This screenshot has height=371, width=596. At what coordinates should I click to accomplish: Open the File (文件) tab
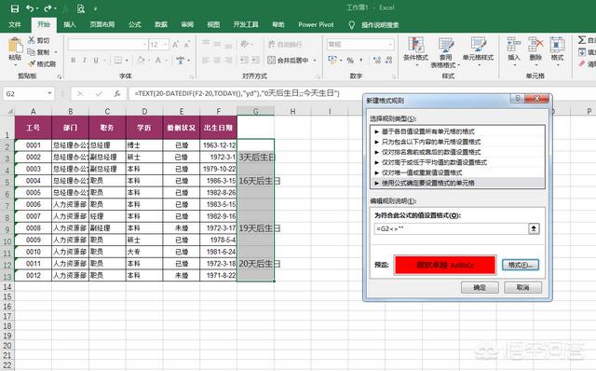click(x=15, y=25)
